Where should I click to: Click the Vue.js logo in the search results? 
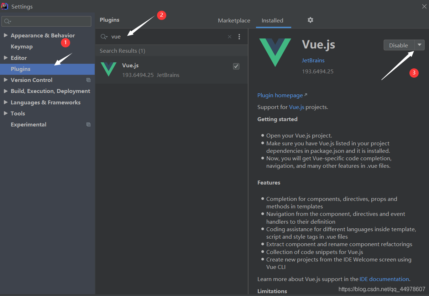pos(109,69)
